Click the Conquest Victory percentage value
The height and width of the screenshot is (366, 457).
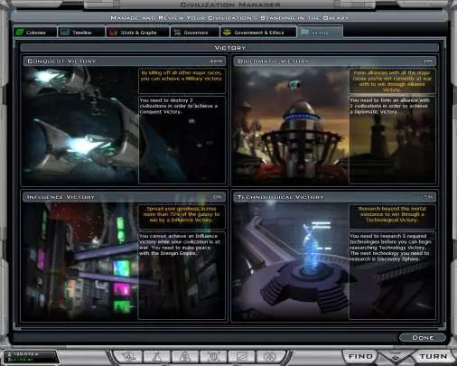pyautogui.click(x=216, y=61)
